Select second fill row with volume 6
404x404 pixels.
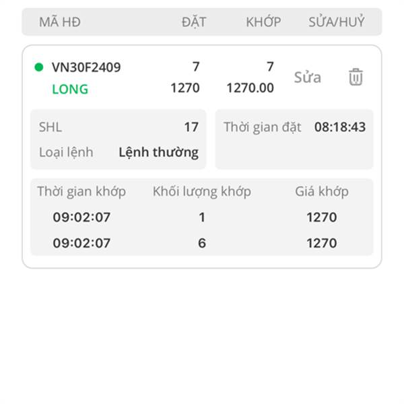point(202,242)
